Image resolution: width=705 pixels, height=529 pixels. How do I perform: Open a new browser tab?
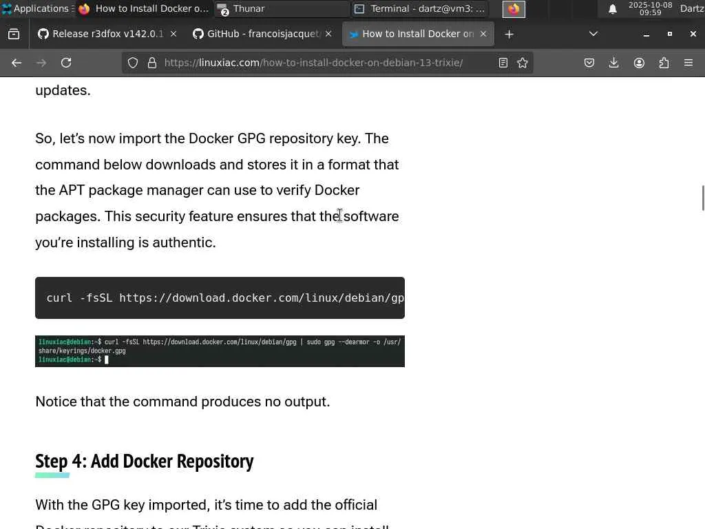tap(509, 34)
